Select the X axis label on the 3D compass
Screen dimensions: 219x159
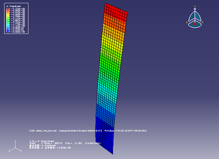coord(203,22)
